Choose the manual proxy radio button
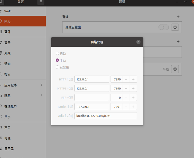The image size is (194, 158). click(57, 60)
